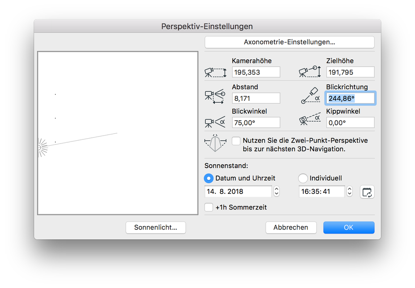Click the Sonnenstand label

click(x=226, y=166)
